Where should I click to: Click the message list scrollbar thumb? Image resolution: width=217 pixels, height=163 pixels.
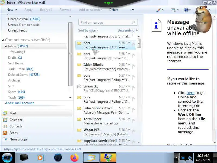tap(139, 43)
